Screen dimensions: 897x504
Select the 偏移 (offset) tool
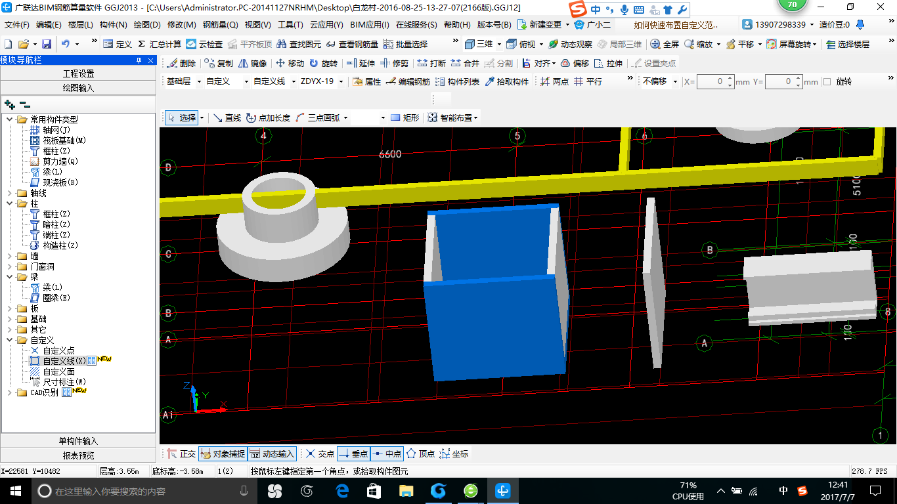pyautogui.click(x=575, y=64)
